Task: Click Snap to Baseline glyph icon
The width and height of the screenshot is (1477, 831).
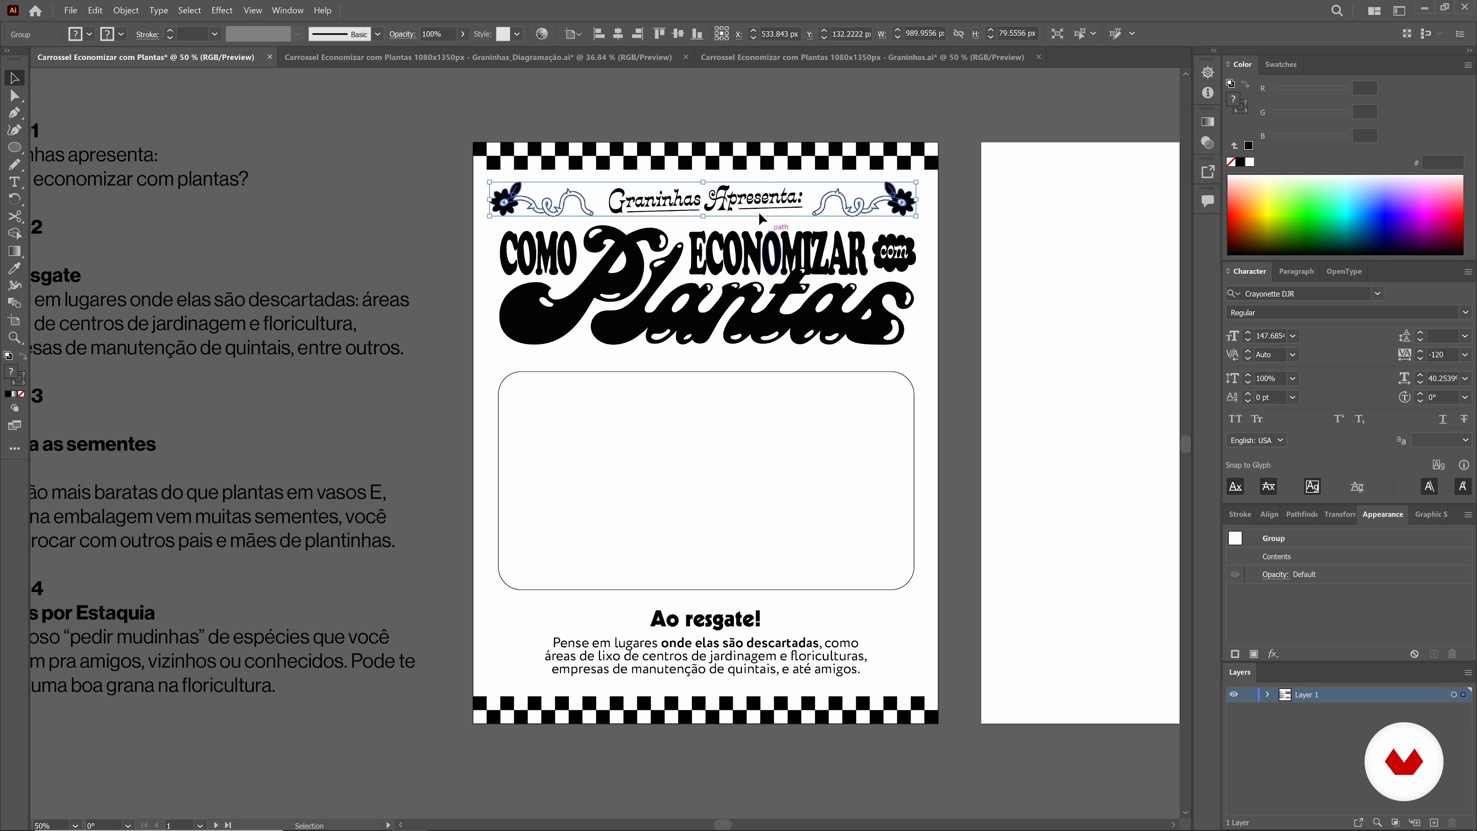Action: (x=1235, y=486)
